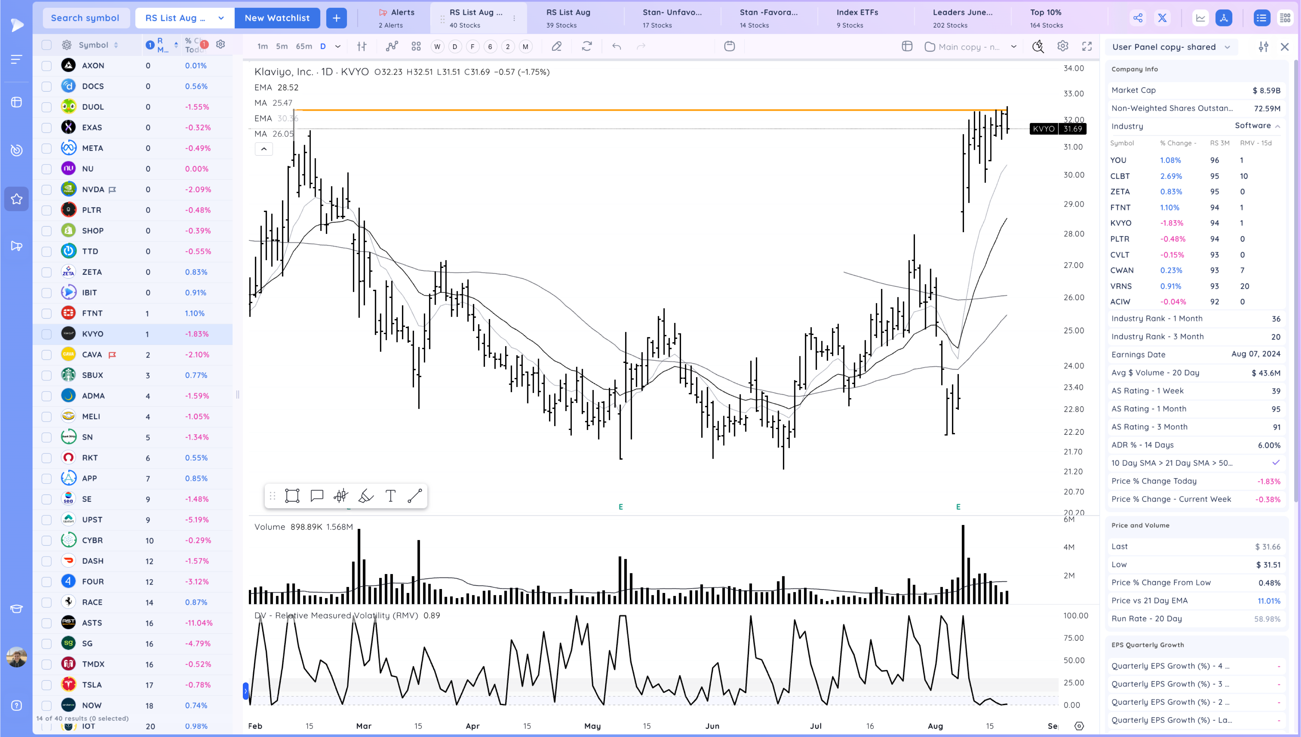Select the 65m timeframe button
Screen dimensions: 1301x737
tap(303, 47)
